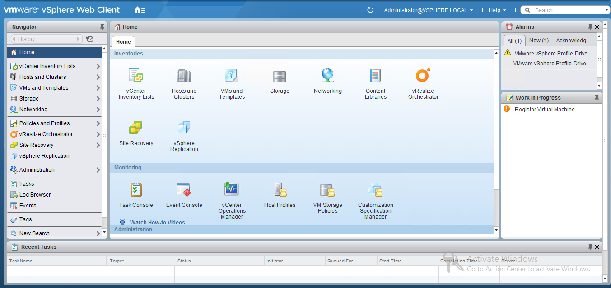Switch to the Acknowledged alarms tab
611x288 pixels.
click(573, 41)
